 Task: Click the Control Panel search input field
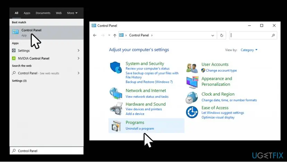[x=253, y=35]
